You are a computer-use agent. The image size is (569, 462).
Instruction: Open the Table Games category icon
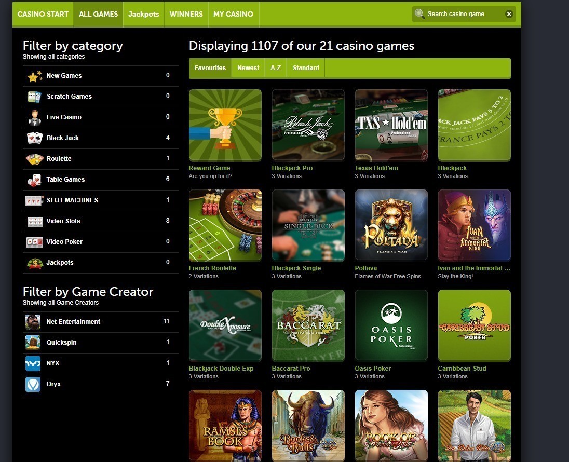33,180
